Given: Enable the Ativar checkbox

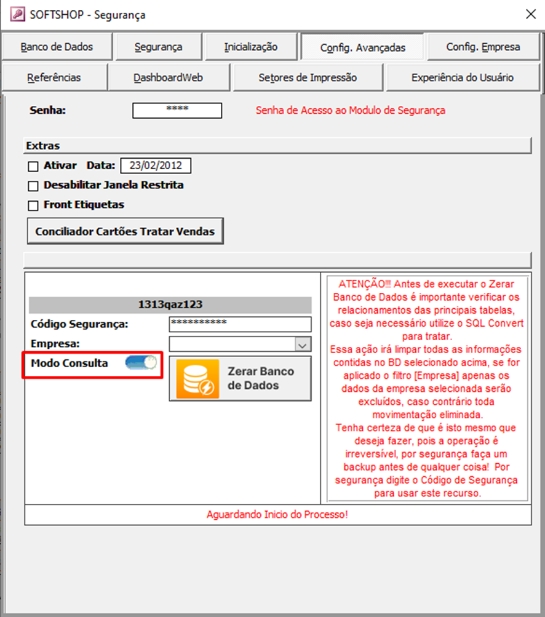Looking at the screenshot, I should (33, 166).
